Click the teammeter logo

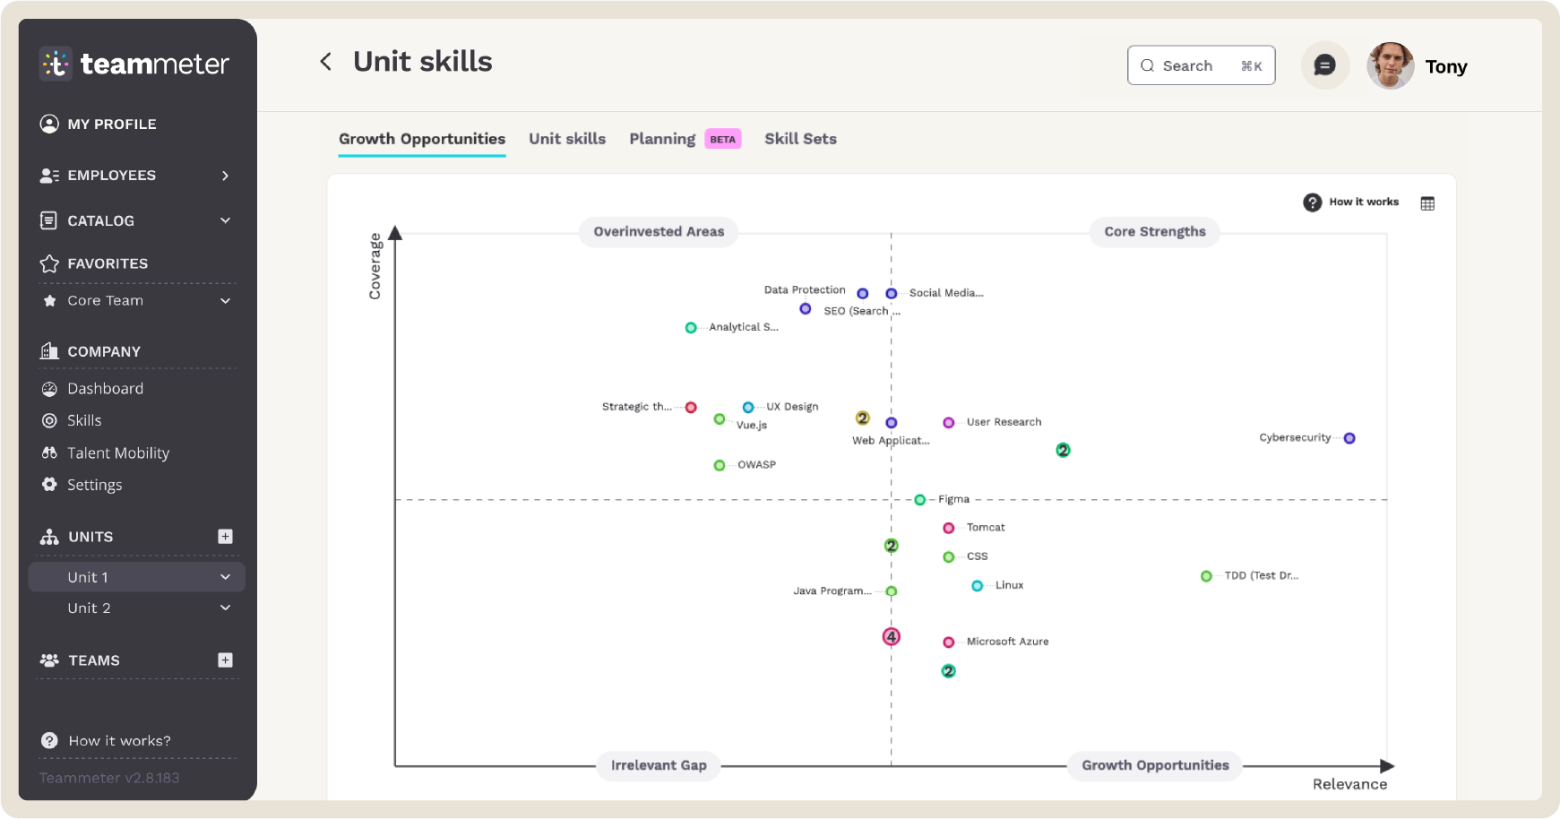tap(134, 64)
